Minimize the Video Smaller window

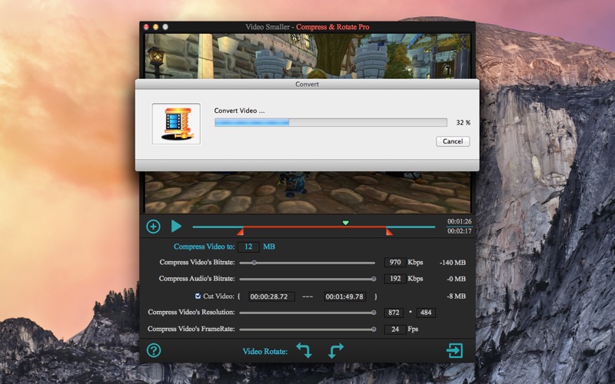[156, 27]
